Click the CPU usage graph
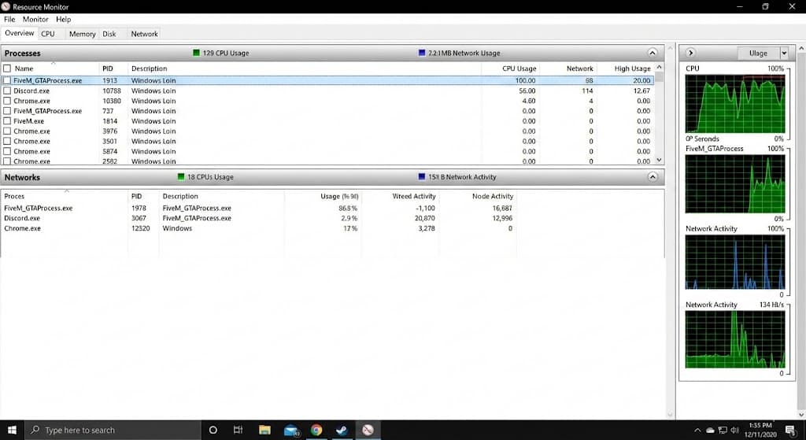The height and width of the screenshot is (440, 806). (x=735, y=104)
